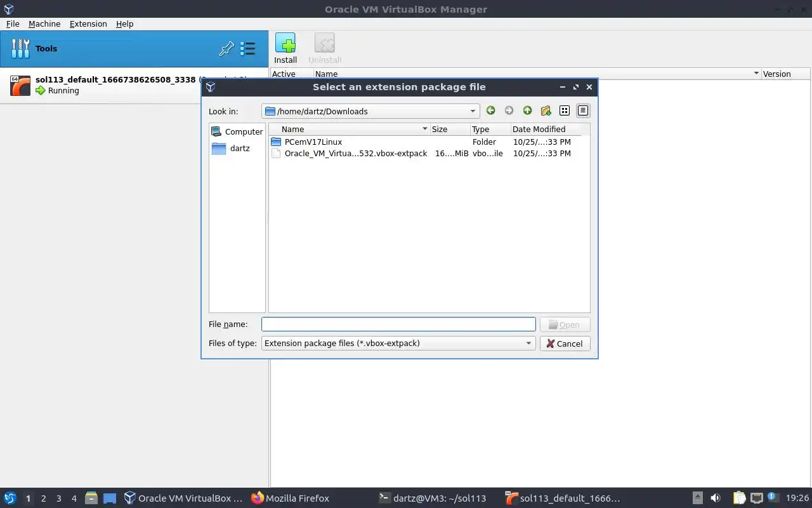Switch to workspace 3
The height and width of the screenshot is (508, 812).
point(58,498)
